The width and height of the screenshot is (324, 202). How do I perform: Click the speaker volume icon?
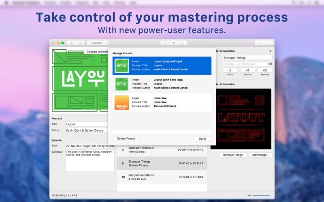(249, 196)
